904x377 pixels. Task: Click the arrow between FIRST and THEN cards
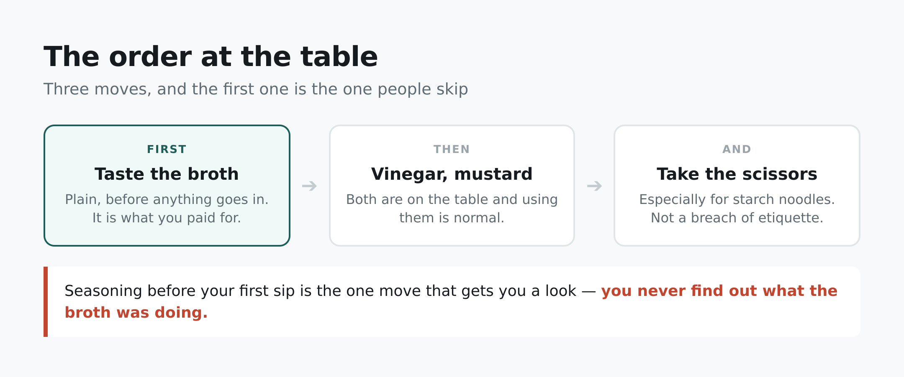click(x=309, y=186)
